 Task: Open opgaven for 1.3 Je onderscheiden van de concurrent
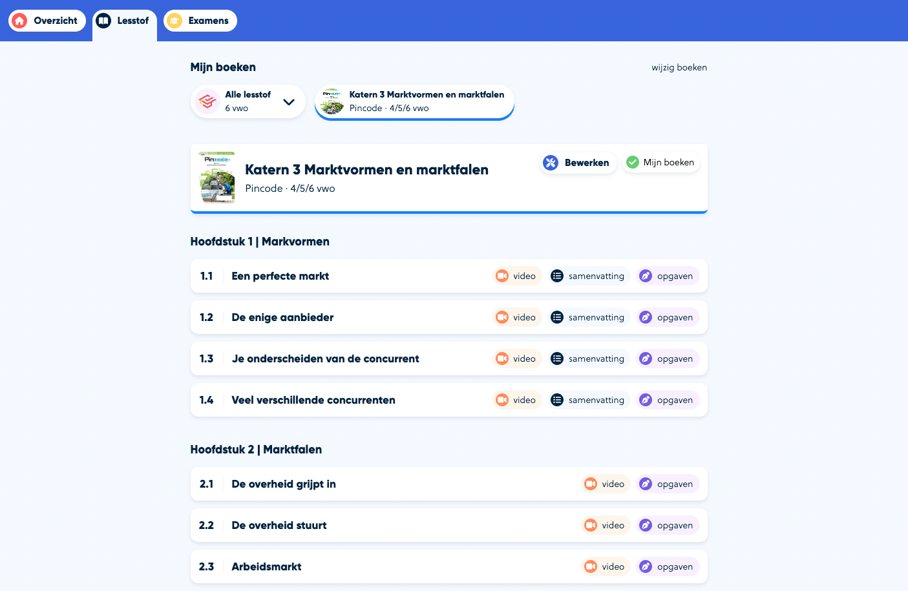[667, 358]
